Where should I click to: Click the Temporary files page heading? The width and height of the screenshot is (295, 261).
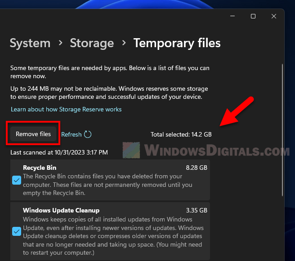[177, 43]
